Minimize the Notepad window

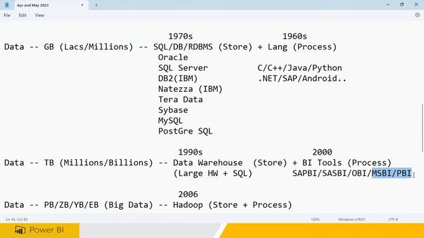point(388,5)
